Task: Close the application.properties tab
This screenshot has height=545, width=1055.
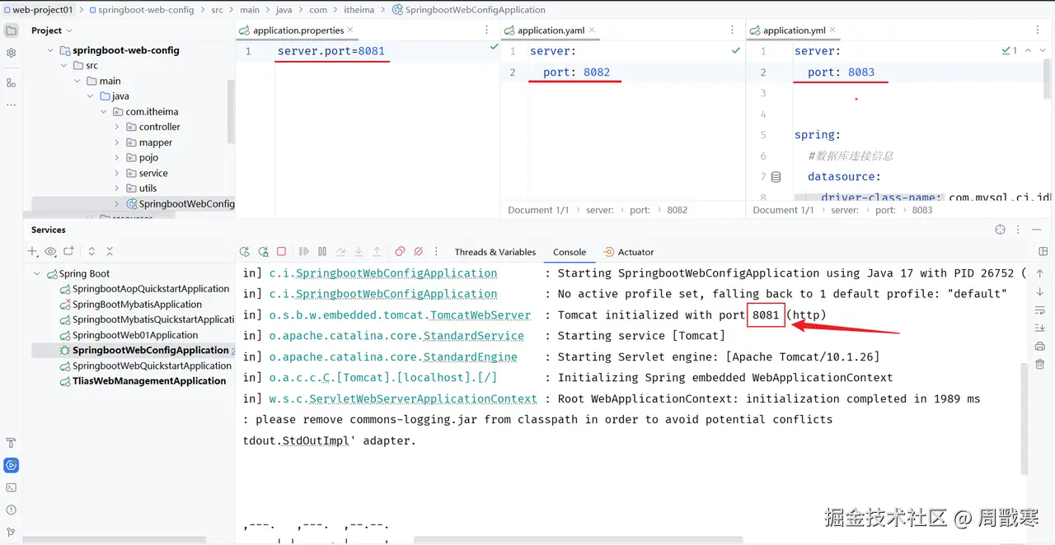Action: (x=350, y=30)
